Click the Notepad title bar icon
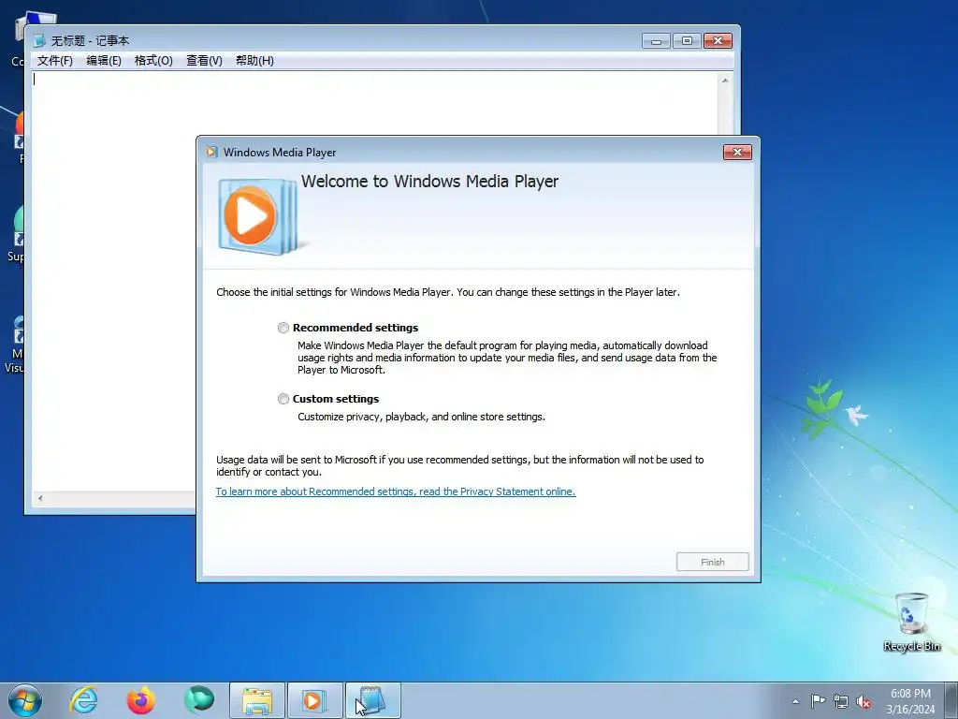The image size is (958, 719). 39,41
